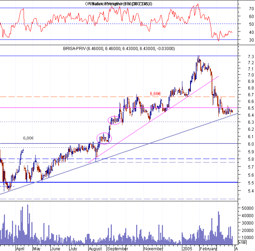255x251 pixels.
Task: Click the 7.2 value on the price axis
Action: (x=251, y=63)
